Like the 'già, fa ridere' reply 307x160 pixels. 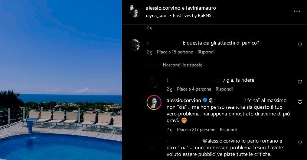pyautogui.click(x=300, y=82)
